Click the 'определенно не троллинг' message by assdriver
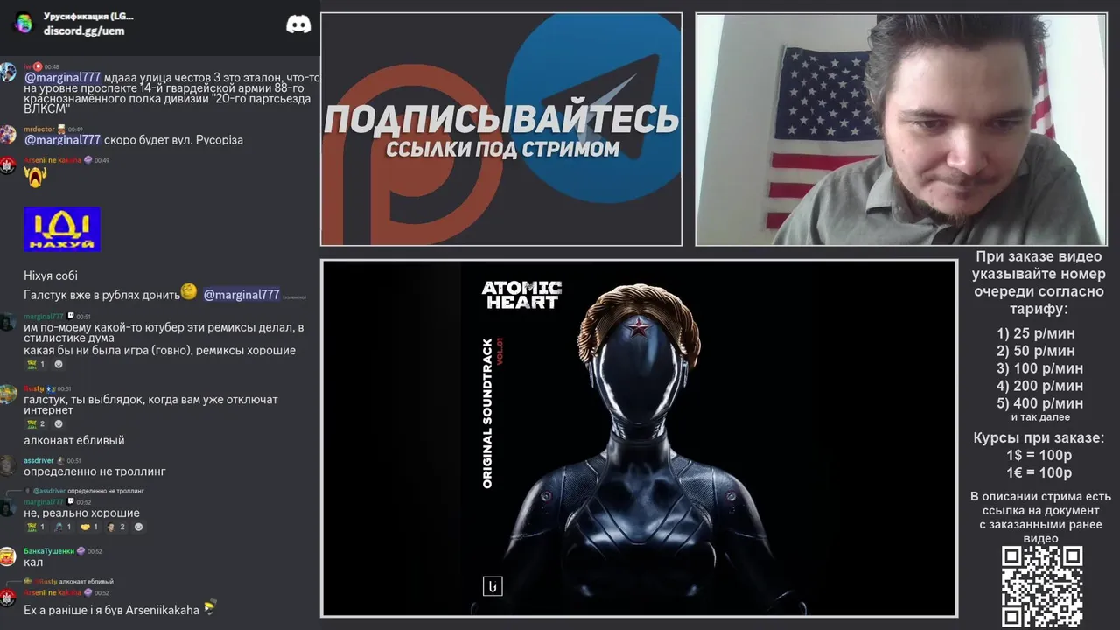Screen dimensions: 1120x630 94,472
